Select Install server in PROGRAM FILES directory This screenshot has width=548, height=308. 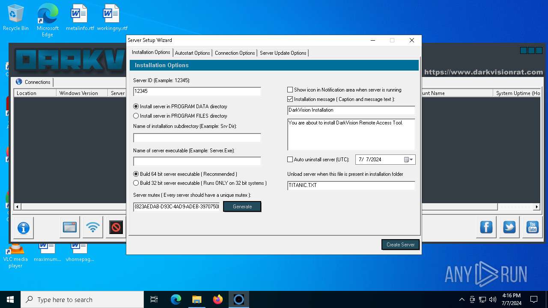180,116
